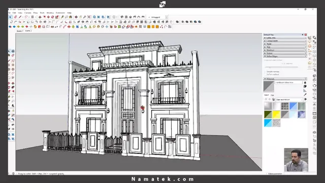Pick the Line pencil tool in top toolbar

coord(20,17)
